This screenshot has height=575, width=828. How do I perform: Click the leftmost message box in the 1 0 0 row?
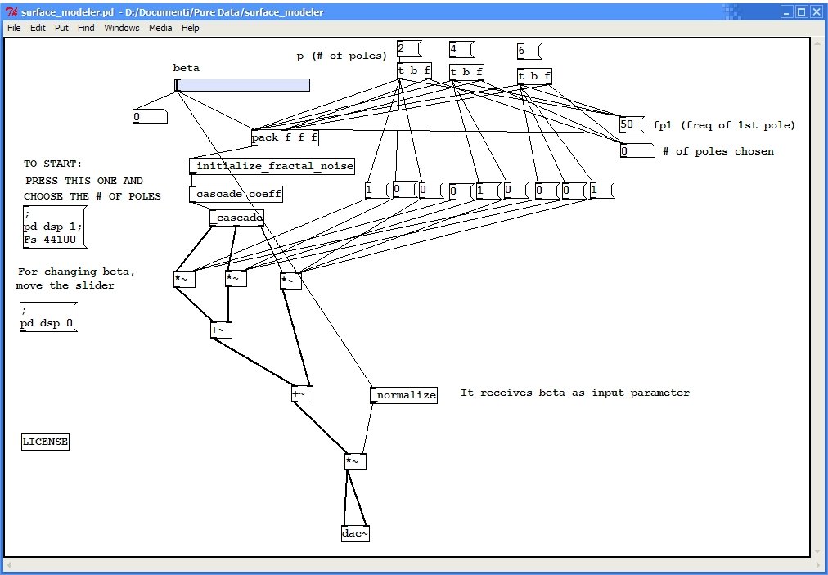[x=377, y=190]
